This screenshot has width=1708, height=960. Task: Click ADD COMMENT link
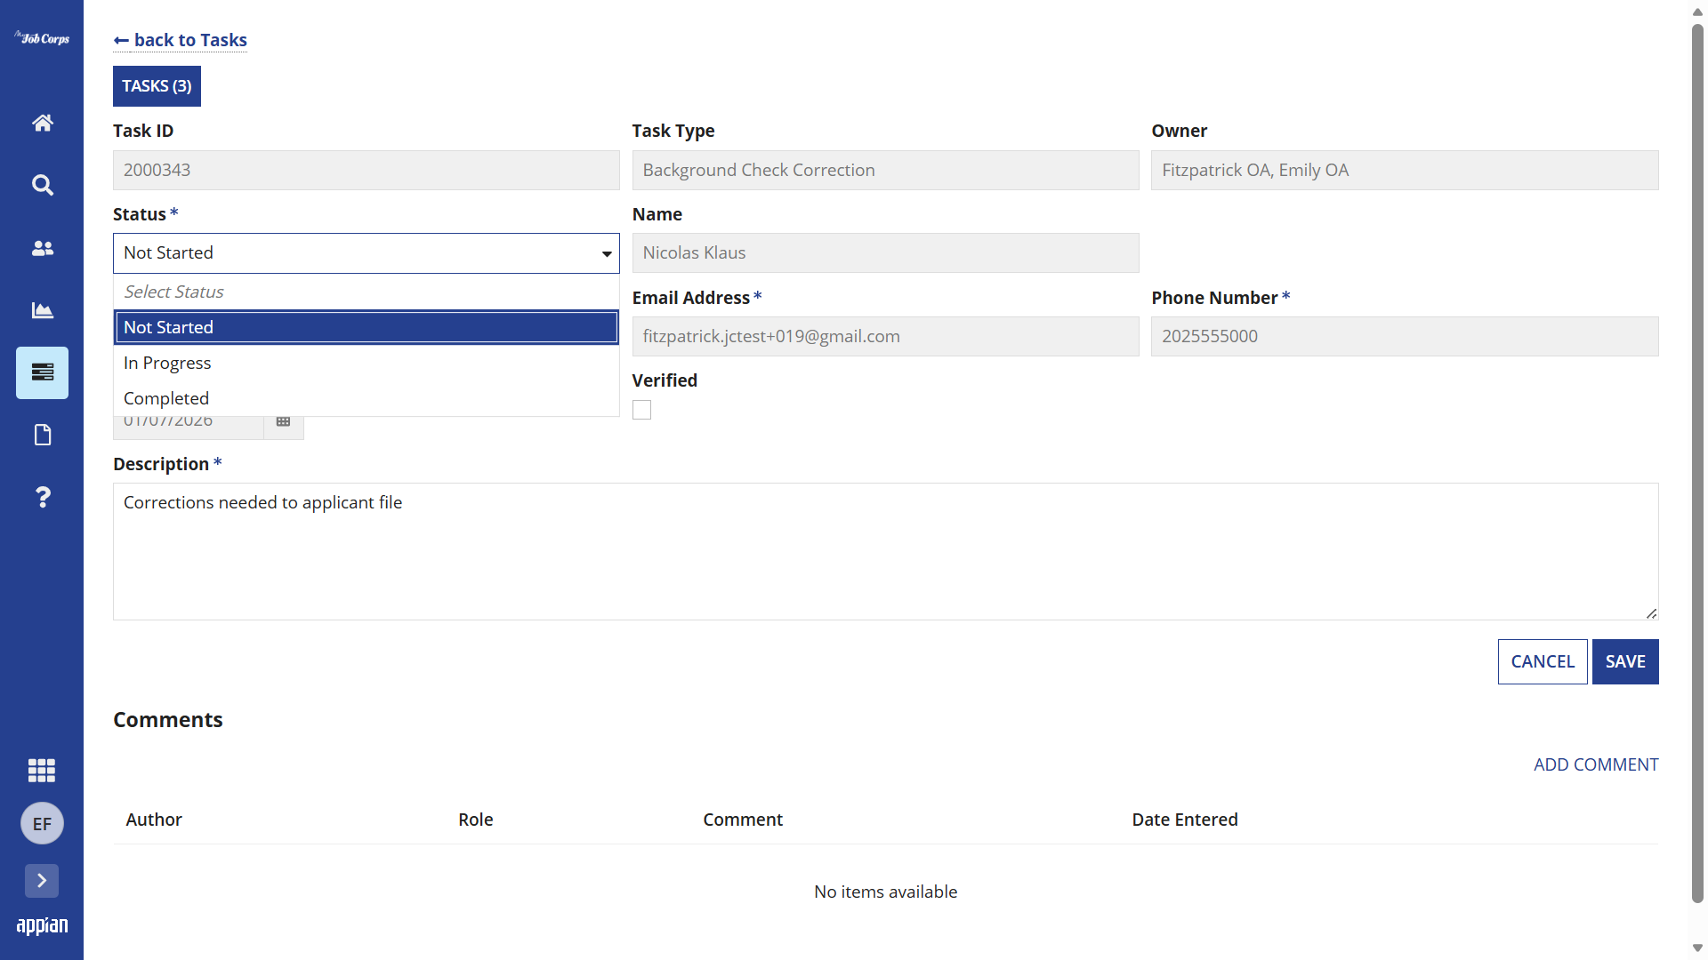point(1596,764)
